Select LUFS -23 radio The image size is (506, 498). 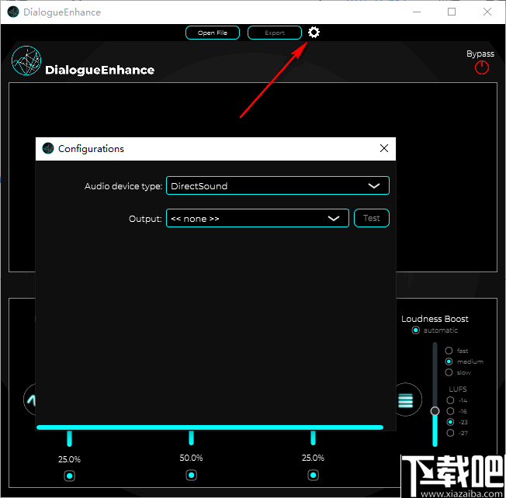pos(450,422)
